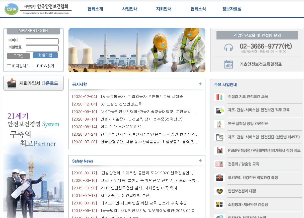Click the 로그인 button
304x218 pixels.
pos(18,56)
